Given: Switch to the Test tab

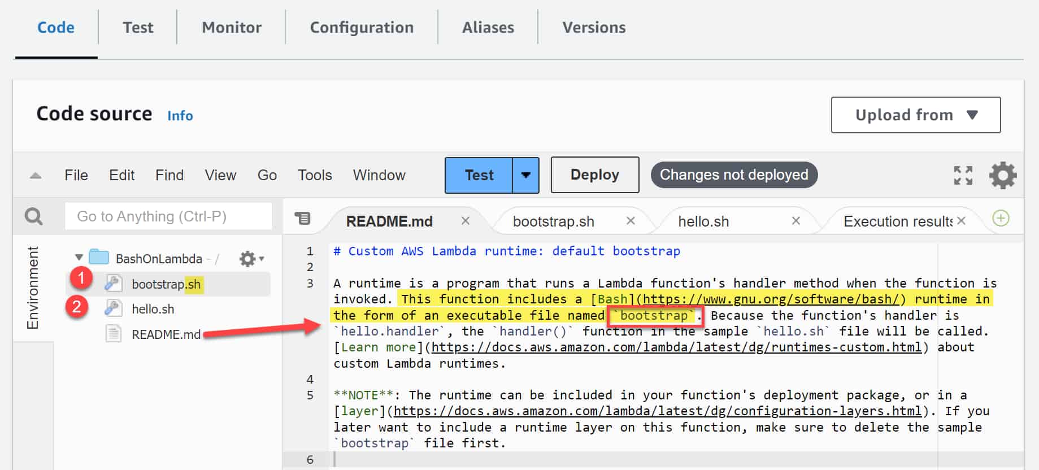Looking at the screenshot, I should click(138, 27).
